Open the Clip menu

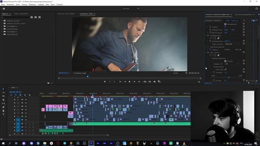[18, 4]
